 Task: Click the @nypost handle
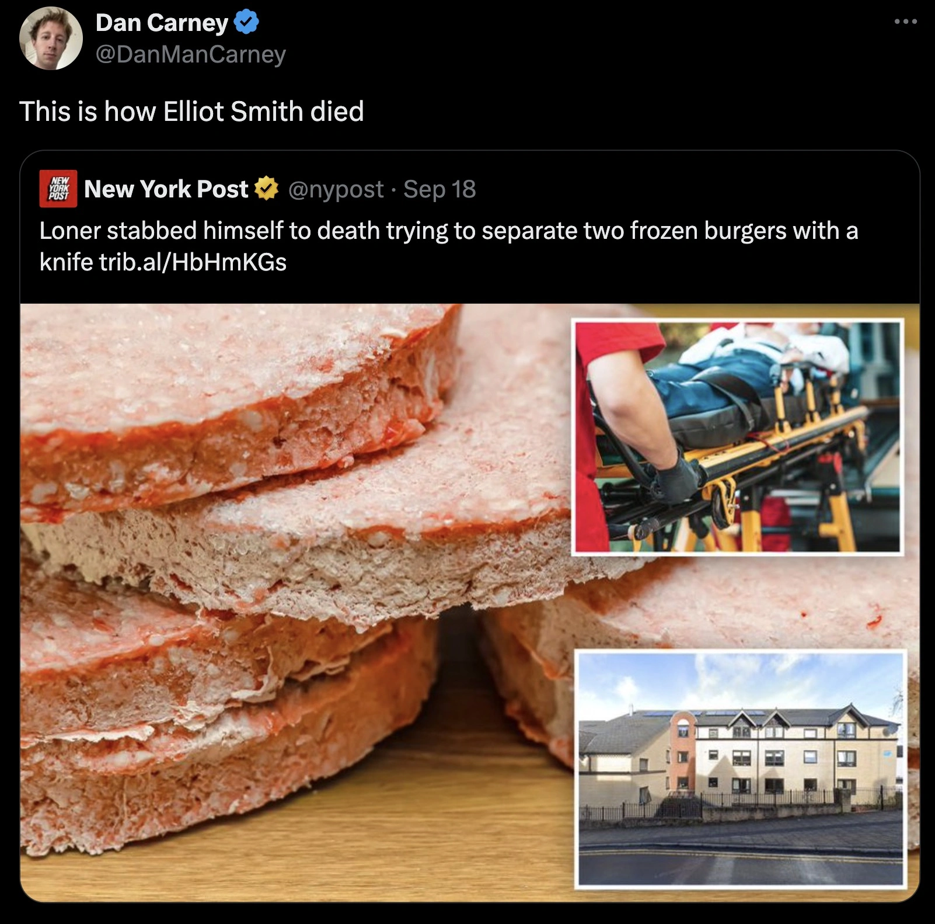pyautogui.click(x=336, y=189)
